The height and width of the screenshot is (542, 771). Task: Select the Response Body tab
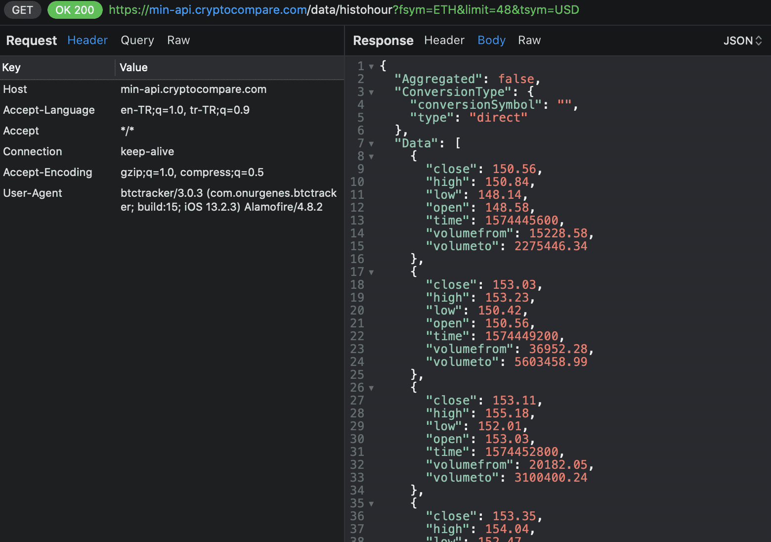click(x=491, y=40)
